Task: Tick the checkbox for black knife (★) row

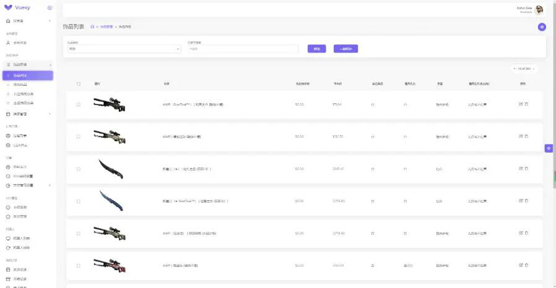Action: point(79,169)
